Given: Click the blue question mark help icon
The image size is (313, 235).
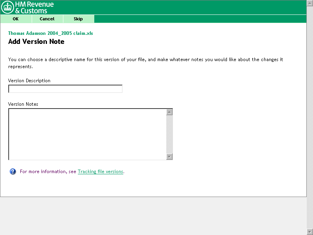Looking at the screenshot, I should tap(13, 172).
